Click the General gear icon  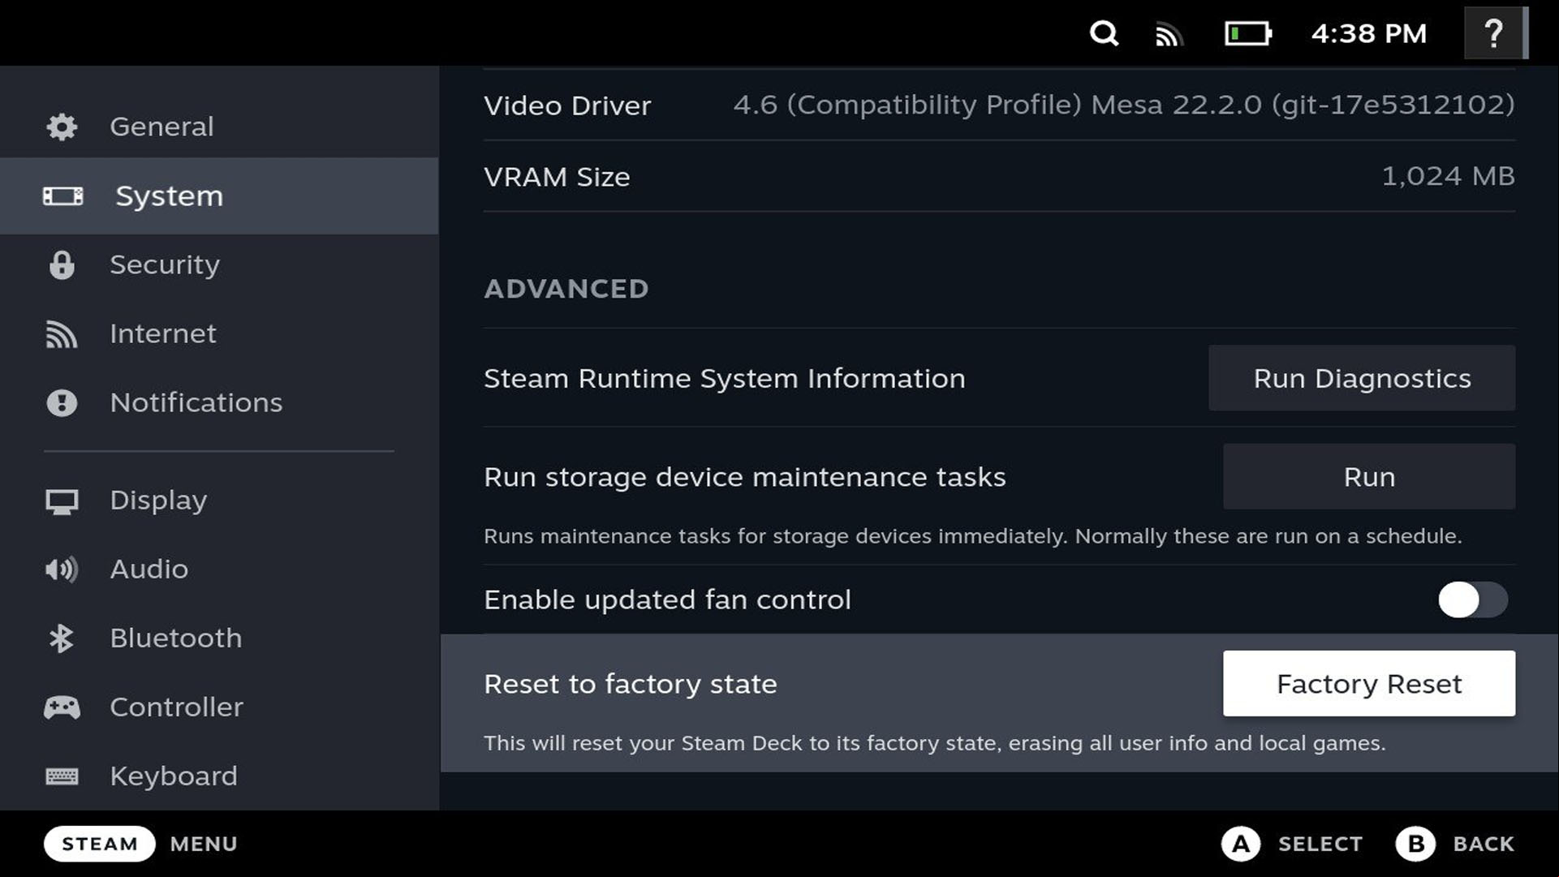point(62,127)
